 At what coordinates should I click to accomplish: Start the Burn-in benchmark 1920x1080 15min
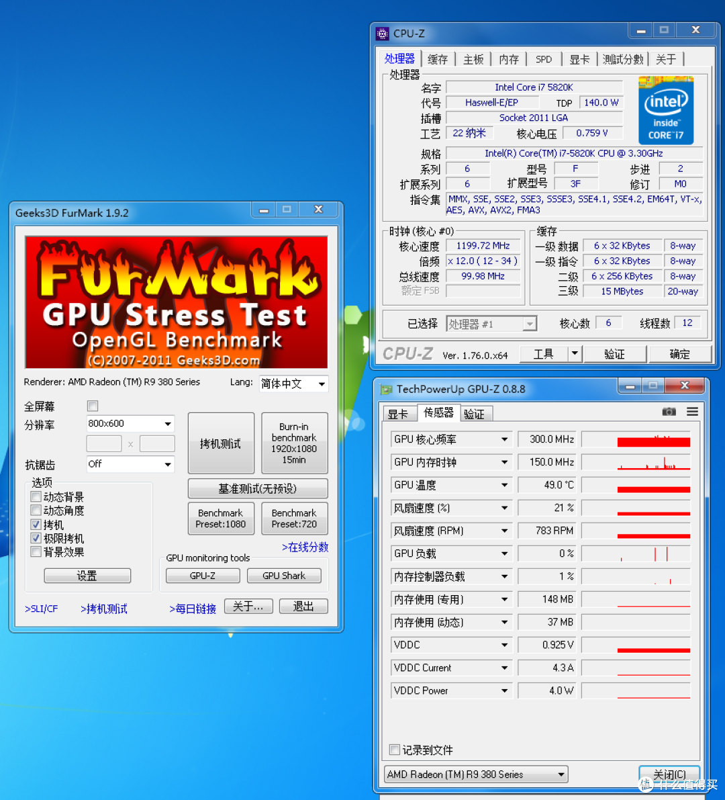click(294, 443)
